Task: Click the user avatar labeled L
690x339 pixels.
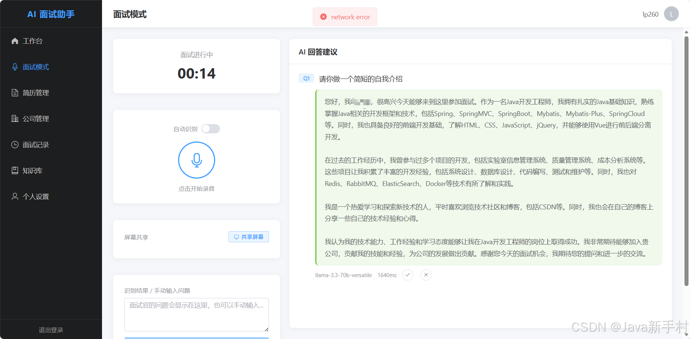Action: click(671, 14)
